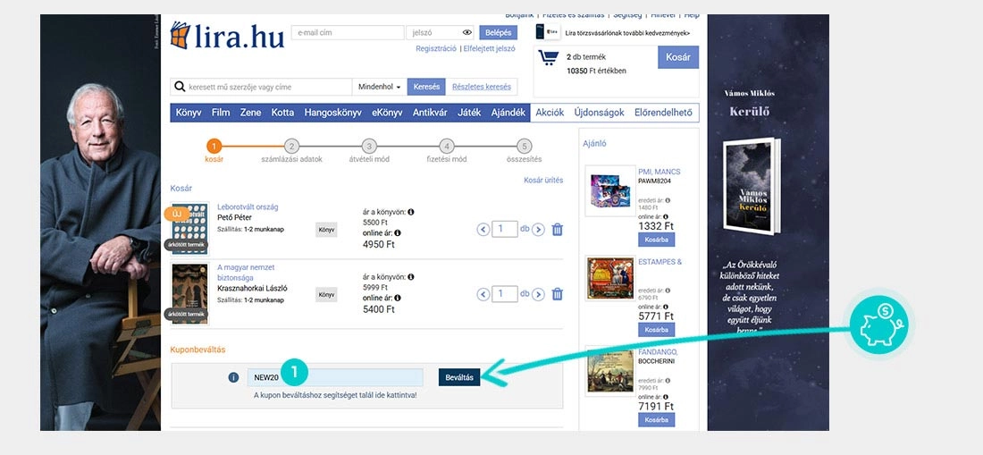
Task: Open the Hangoskönyv menu
Action: coord(333,113)
